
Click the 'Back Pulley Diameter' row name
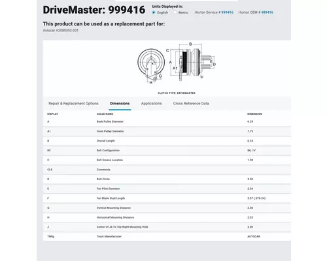click(110, 121)
